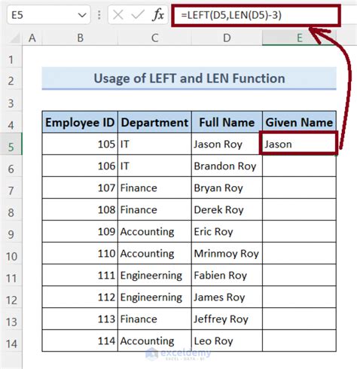Select the 'Eric Roy' cell
Screen dimensions: 357x369
point(227,231)
